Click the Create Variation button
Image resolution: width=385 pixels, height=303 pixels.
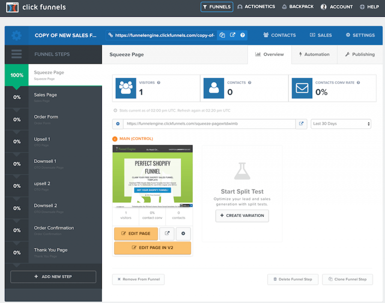(242, 216)
